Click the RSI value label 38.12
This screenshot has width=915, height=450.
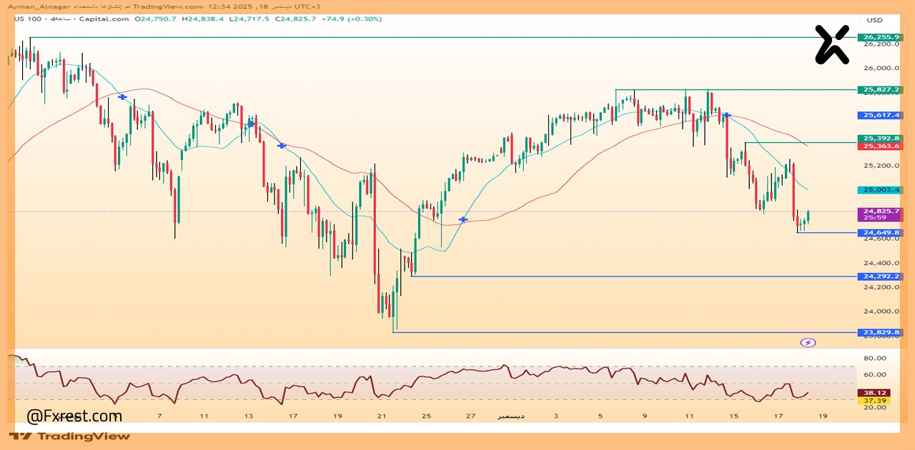[x=878, y=392]
